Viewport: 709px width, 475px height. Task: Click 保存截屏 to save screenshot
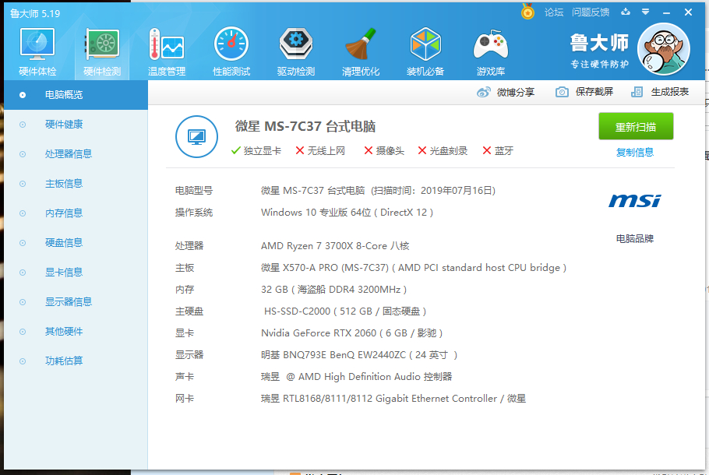click(x=584, y=92)
